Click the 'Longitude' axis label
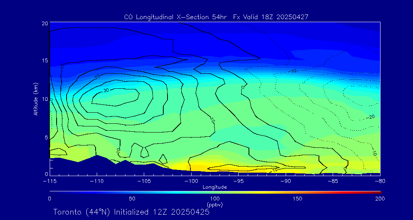413x220 pixels. [x=215, y=188]
